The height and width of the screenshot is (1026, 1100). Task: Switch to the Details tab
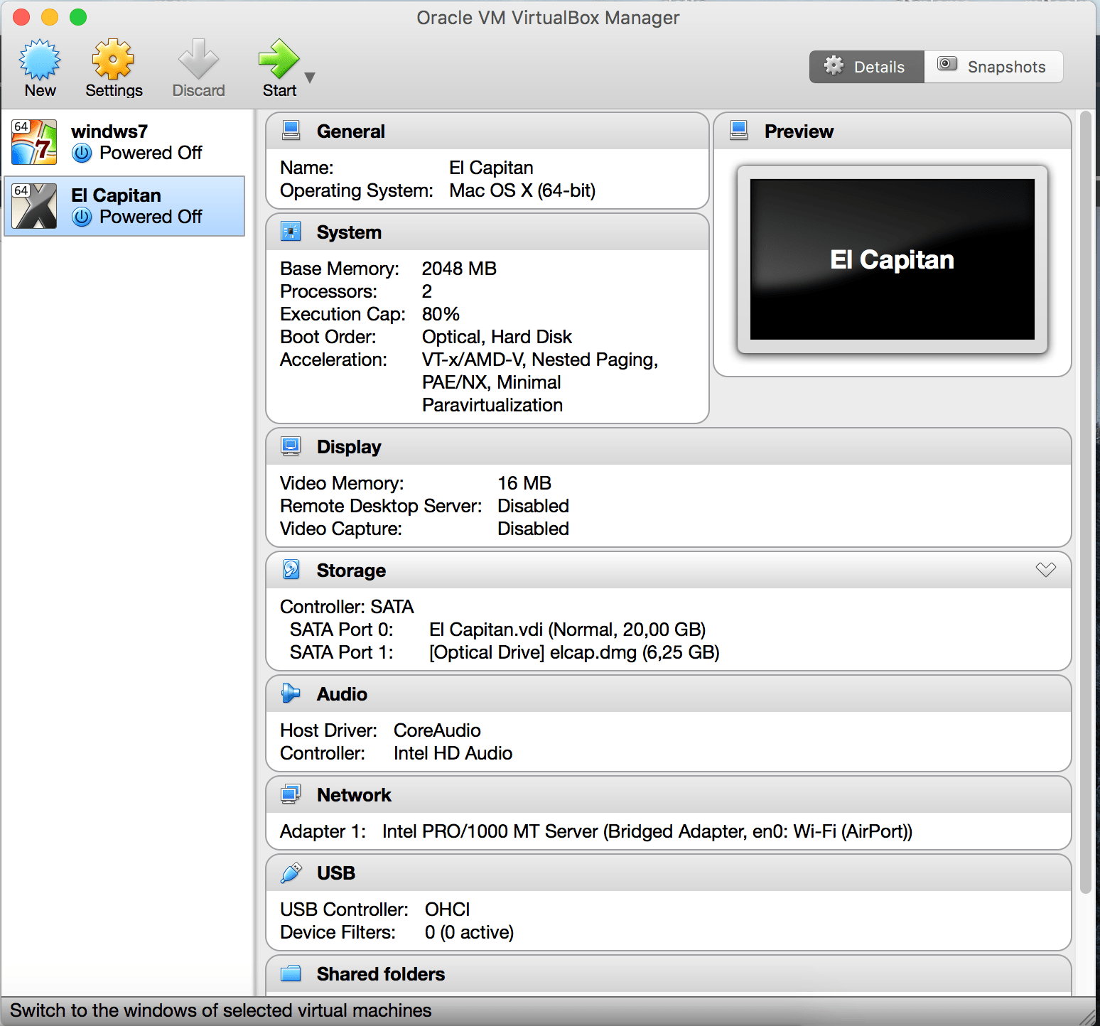coord(866,66)
